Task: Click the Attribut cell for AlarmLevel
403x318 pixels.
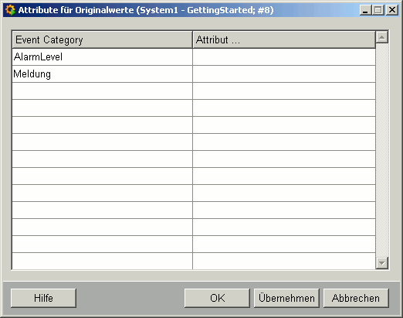Action: pyautogui.click(x=284, y=57)
